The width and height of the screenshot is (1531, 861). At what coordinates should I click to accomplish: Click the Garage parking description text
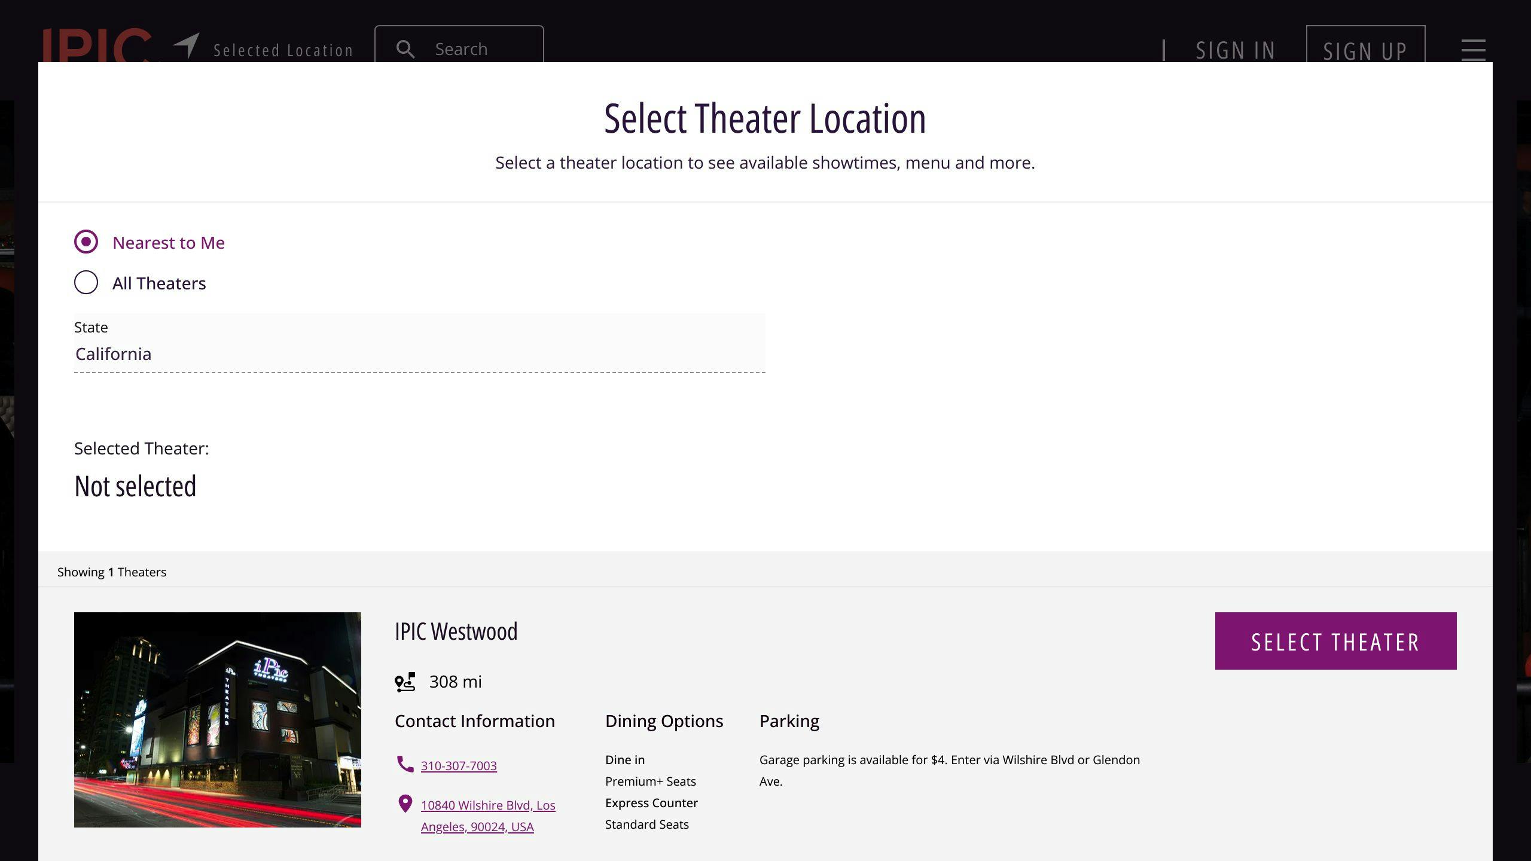point(950,771)
